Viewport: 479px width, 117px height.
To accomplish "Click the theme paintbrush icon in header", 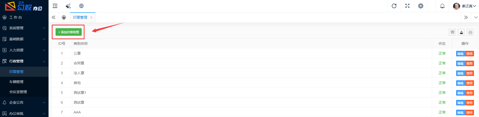I will tap(68, 6).
